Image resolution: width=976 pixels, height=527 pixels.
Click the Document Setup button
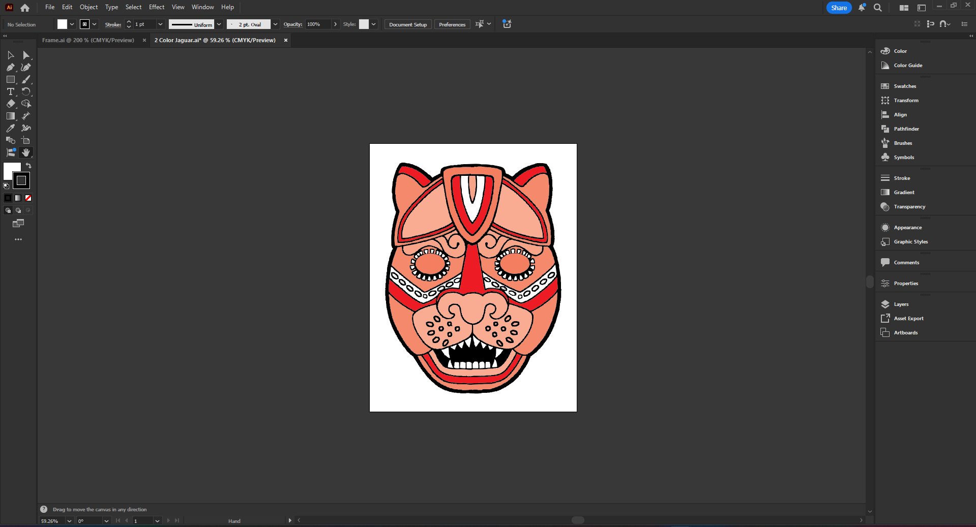pos(407,24)
